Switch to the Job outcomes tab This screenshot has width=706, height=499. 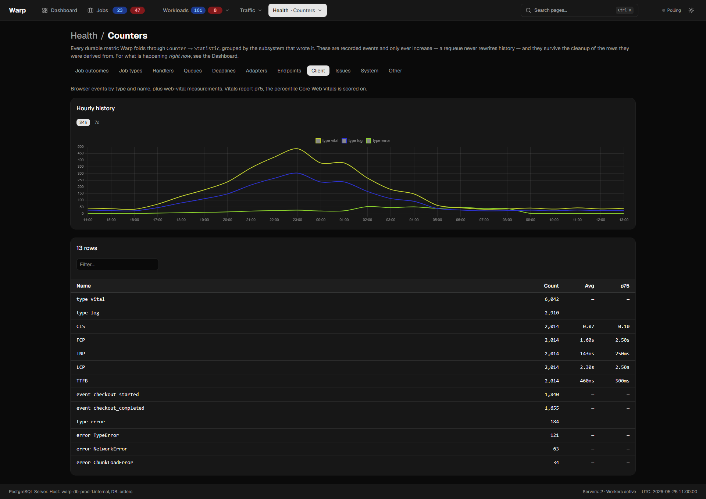click(92, 71)
